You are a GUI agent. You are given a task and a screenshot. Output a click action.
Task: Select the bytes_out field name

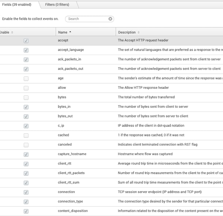(65, 116)
